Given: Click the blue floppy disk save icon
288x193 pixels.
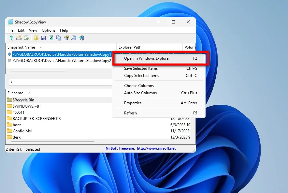Looking at the screenshot, I should point(44,38).
